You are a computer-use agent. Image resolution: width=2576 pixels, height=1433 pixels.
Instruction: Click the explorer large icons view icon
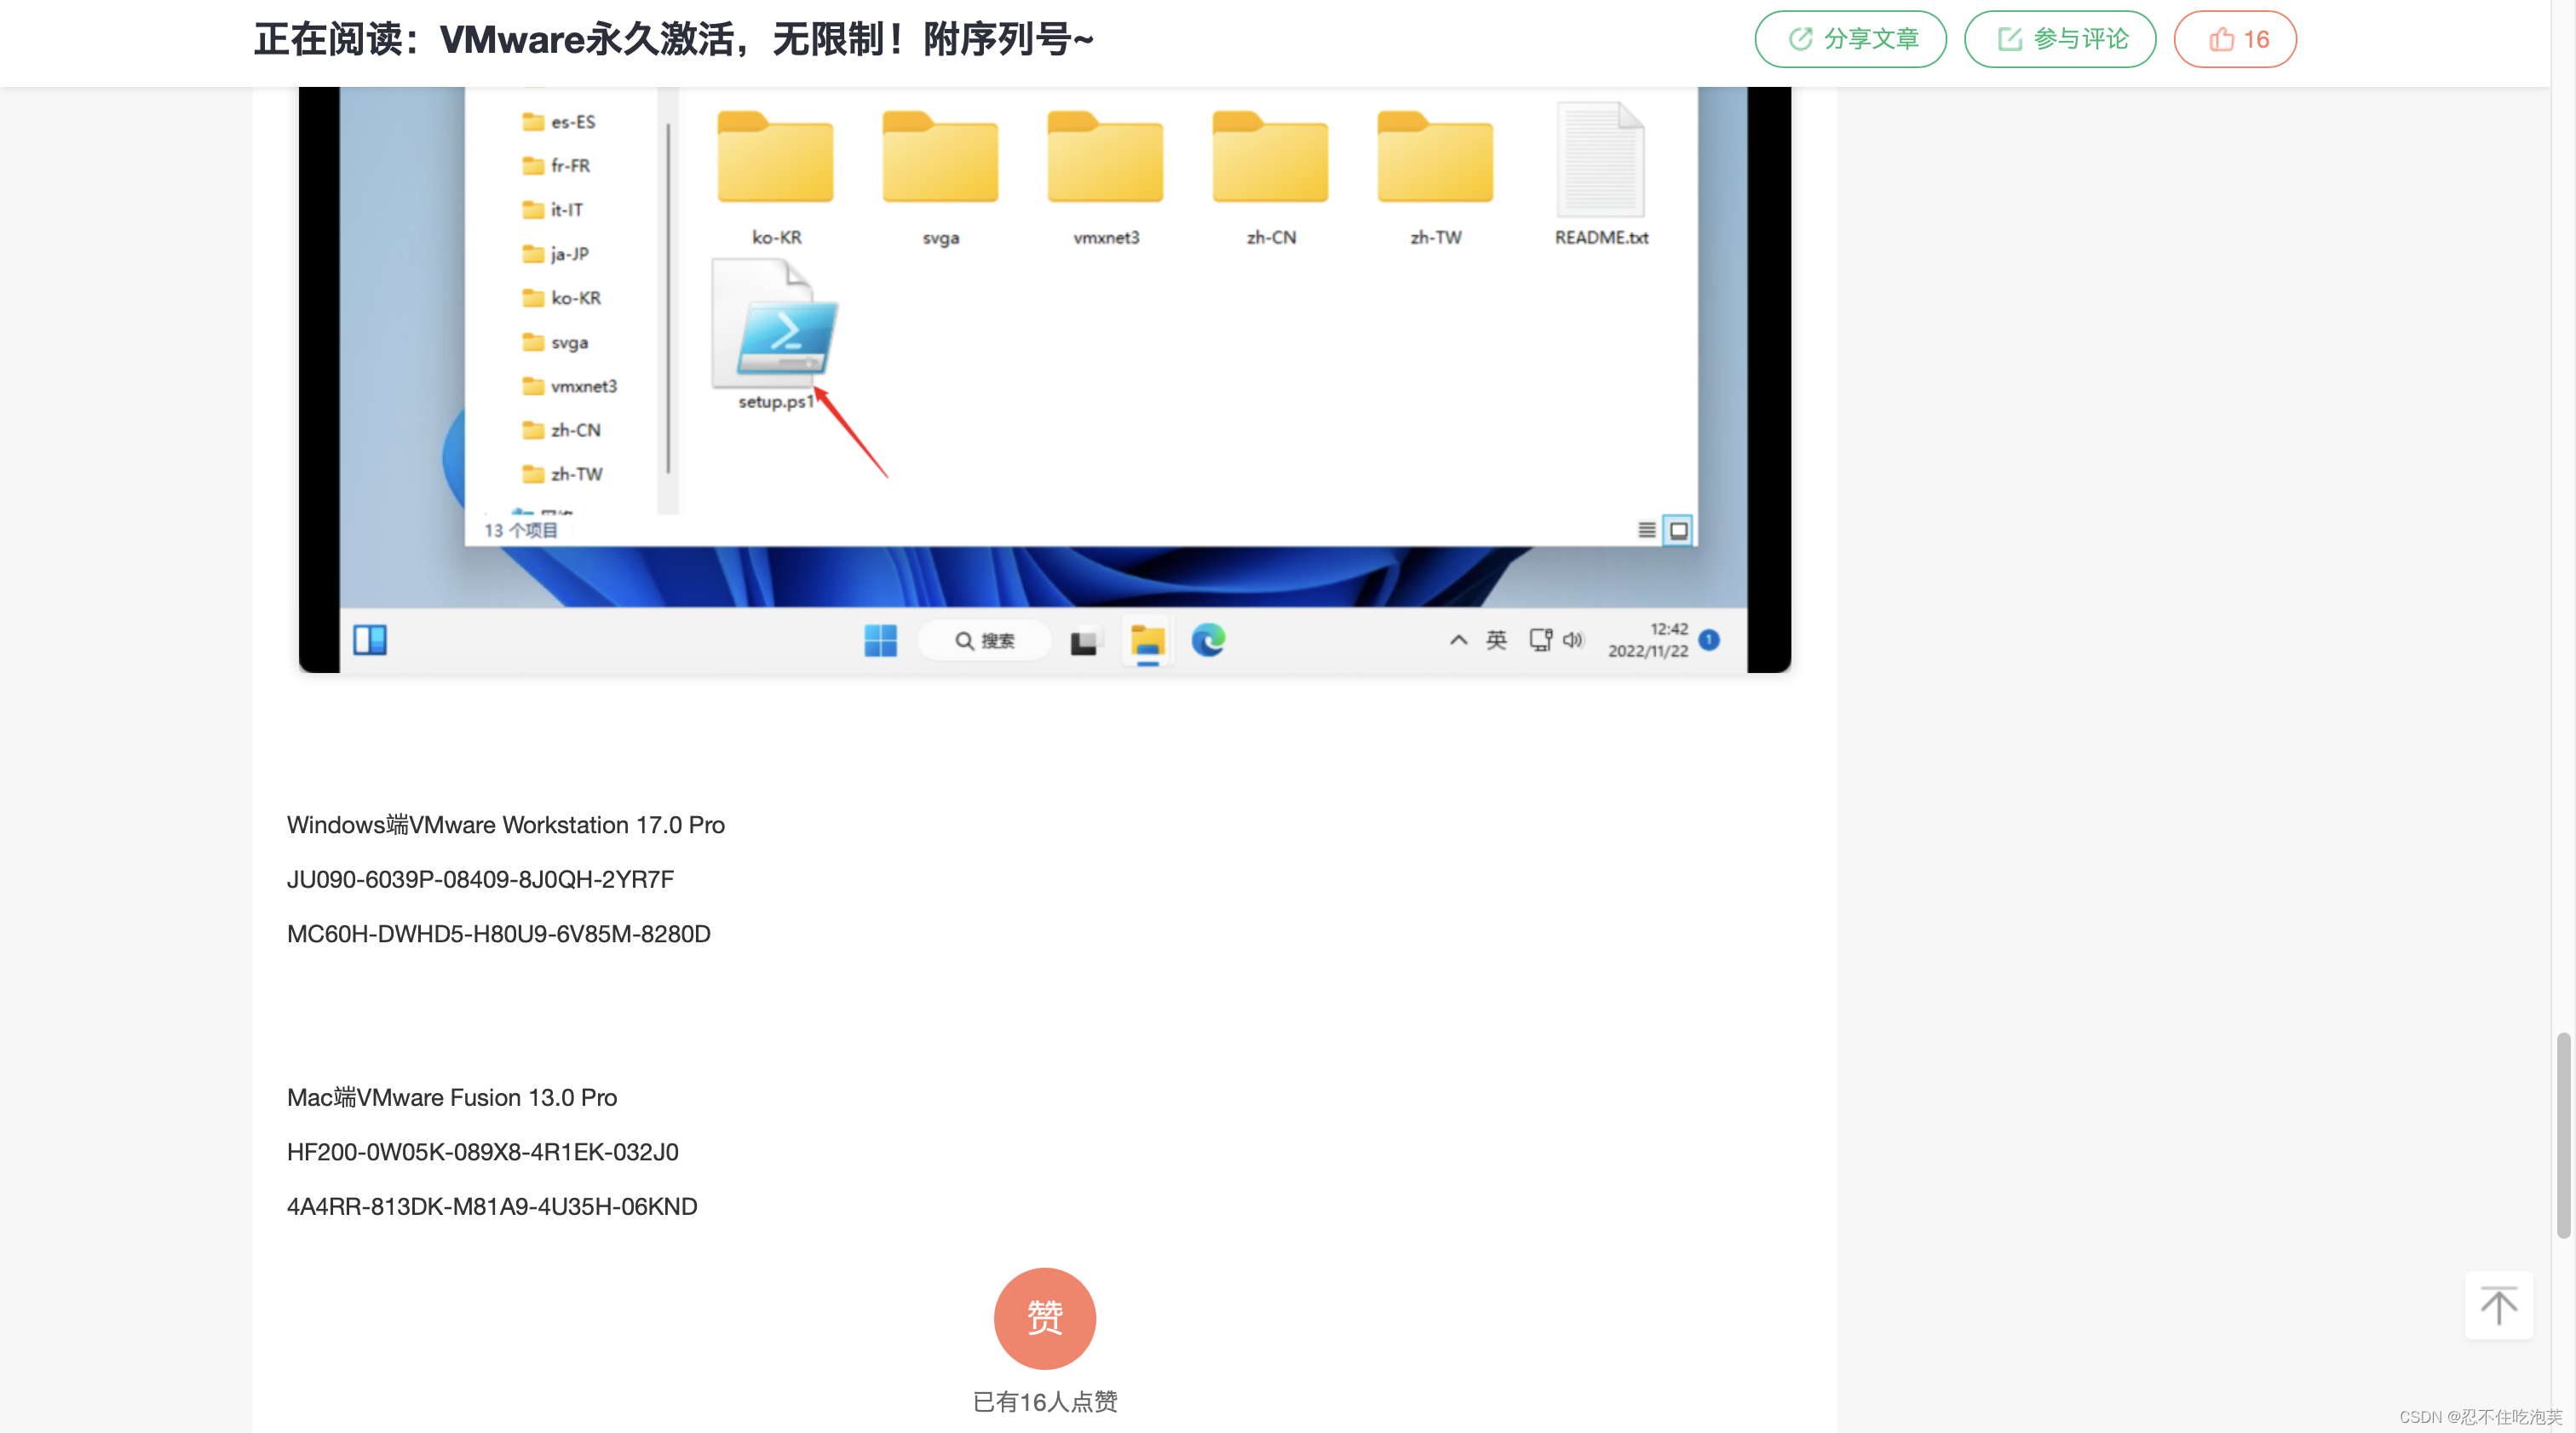(x=1678, y=530)
